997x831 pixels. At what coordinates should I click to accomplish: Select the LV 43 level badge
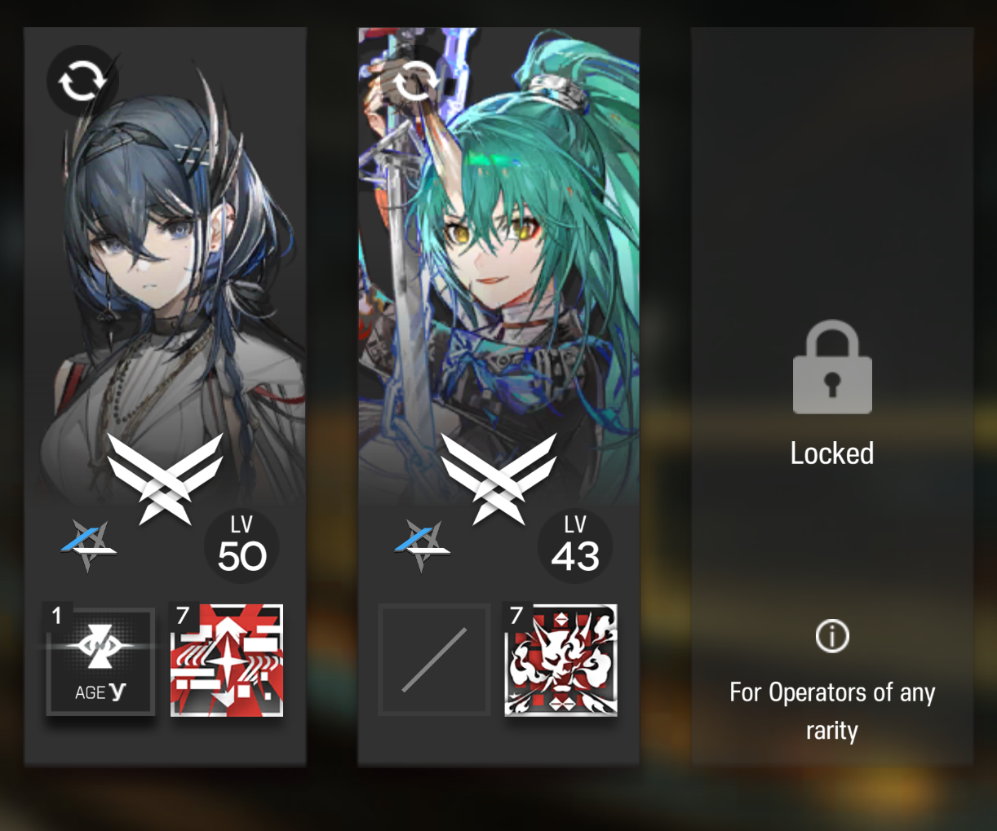(x=575, y=546)
